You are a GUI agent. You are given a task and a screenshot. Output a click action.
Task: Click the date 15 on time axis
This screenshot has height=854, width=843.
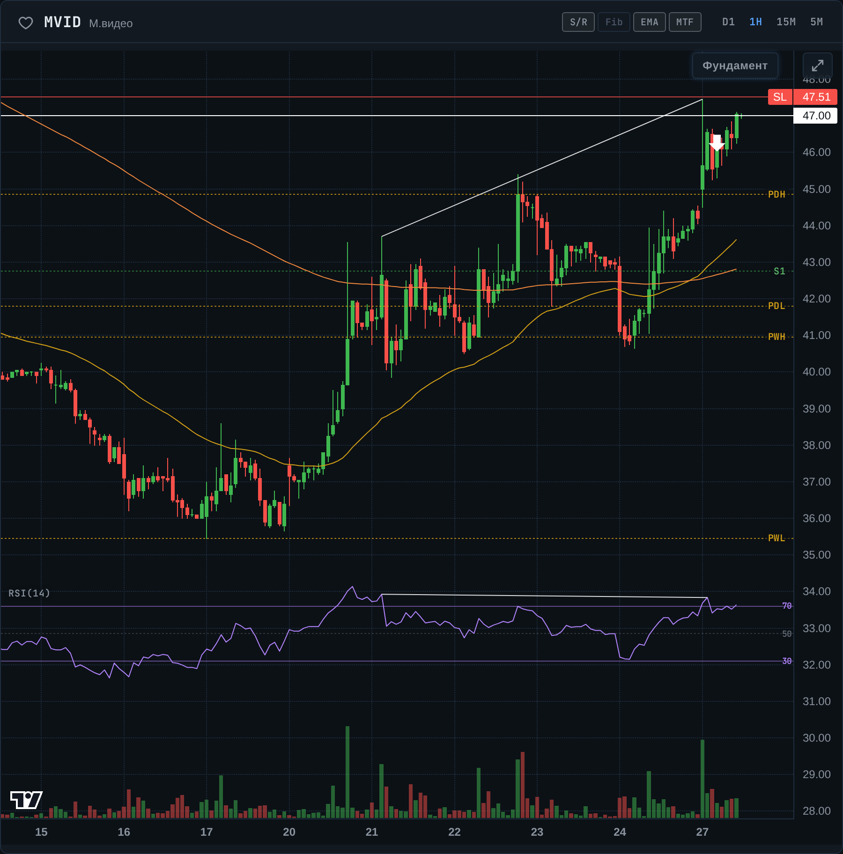pyautogui.click(x=41, y=832)
